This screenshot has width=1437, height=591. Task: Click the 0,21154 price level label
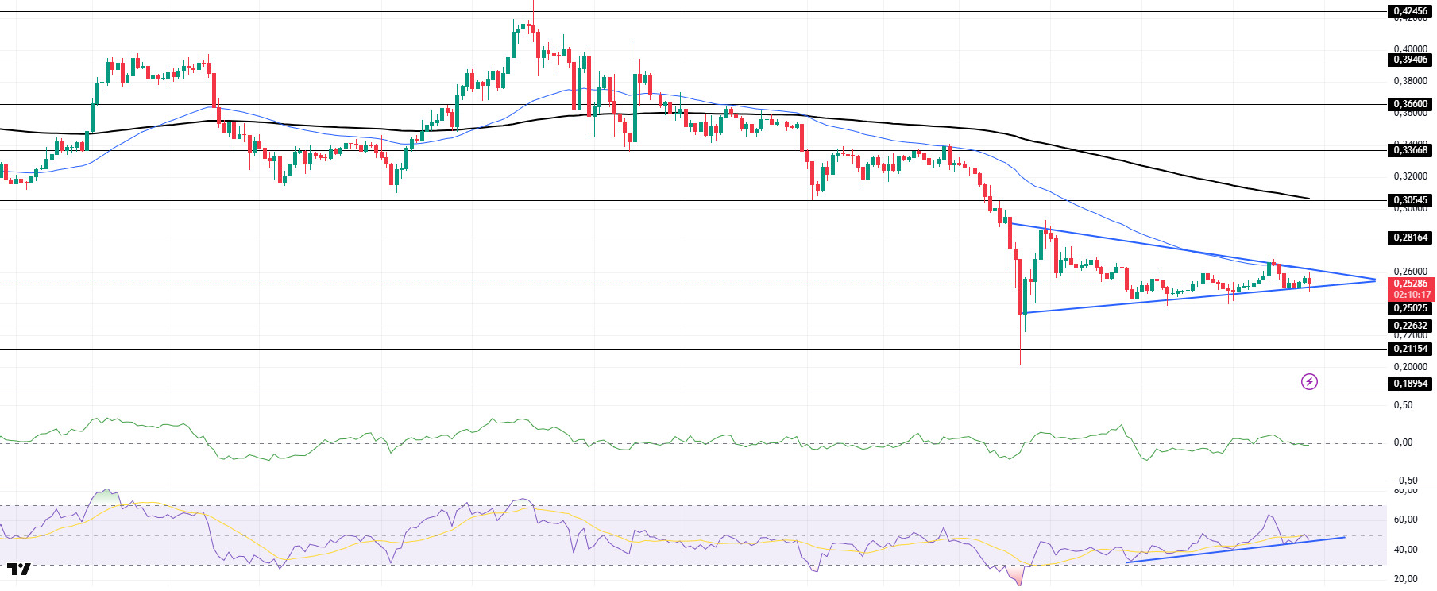click(x=1410, y=349)
